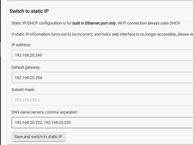The height and width of the screenshot is (145, 193).
Task: Click bold text built in Ethernet port only
Action: [x=94, y=23]
